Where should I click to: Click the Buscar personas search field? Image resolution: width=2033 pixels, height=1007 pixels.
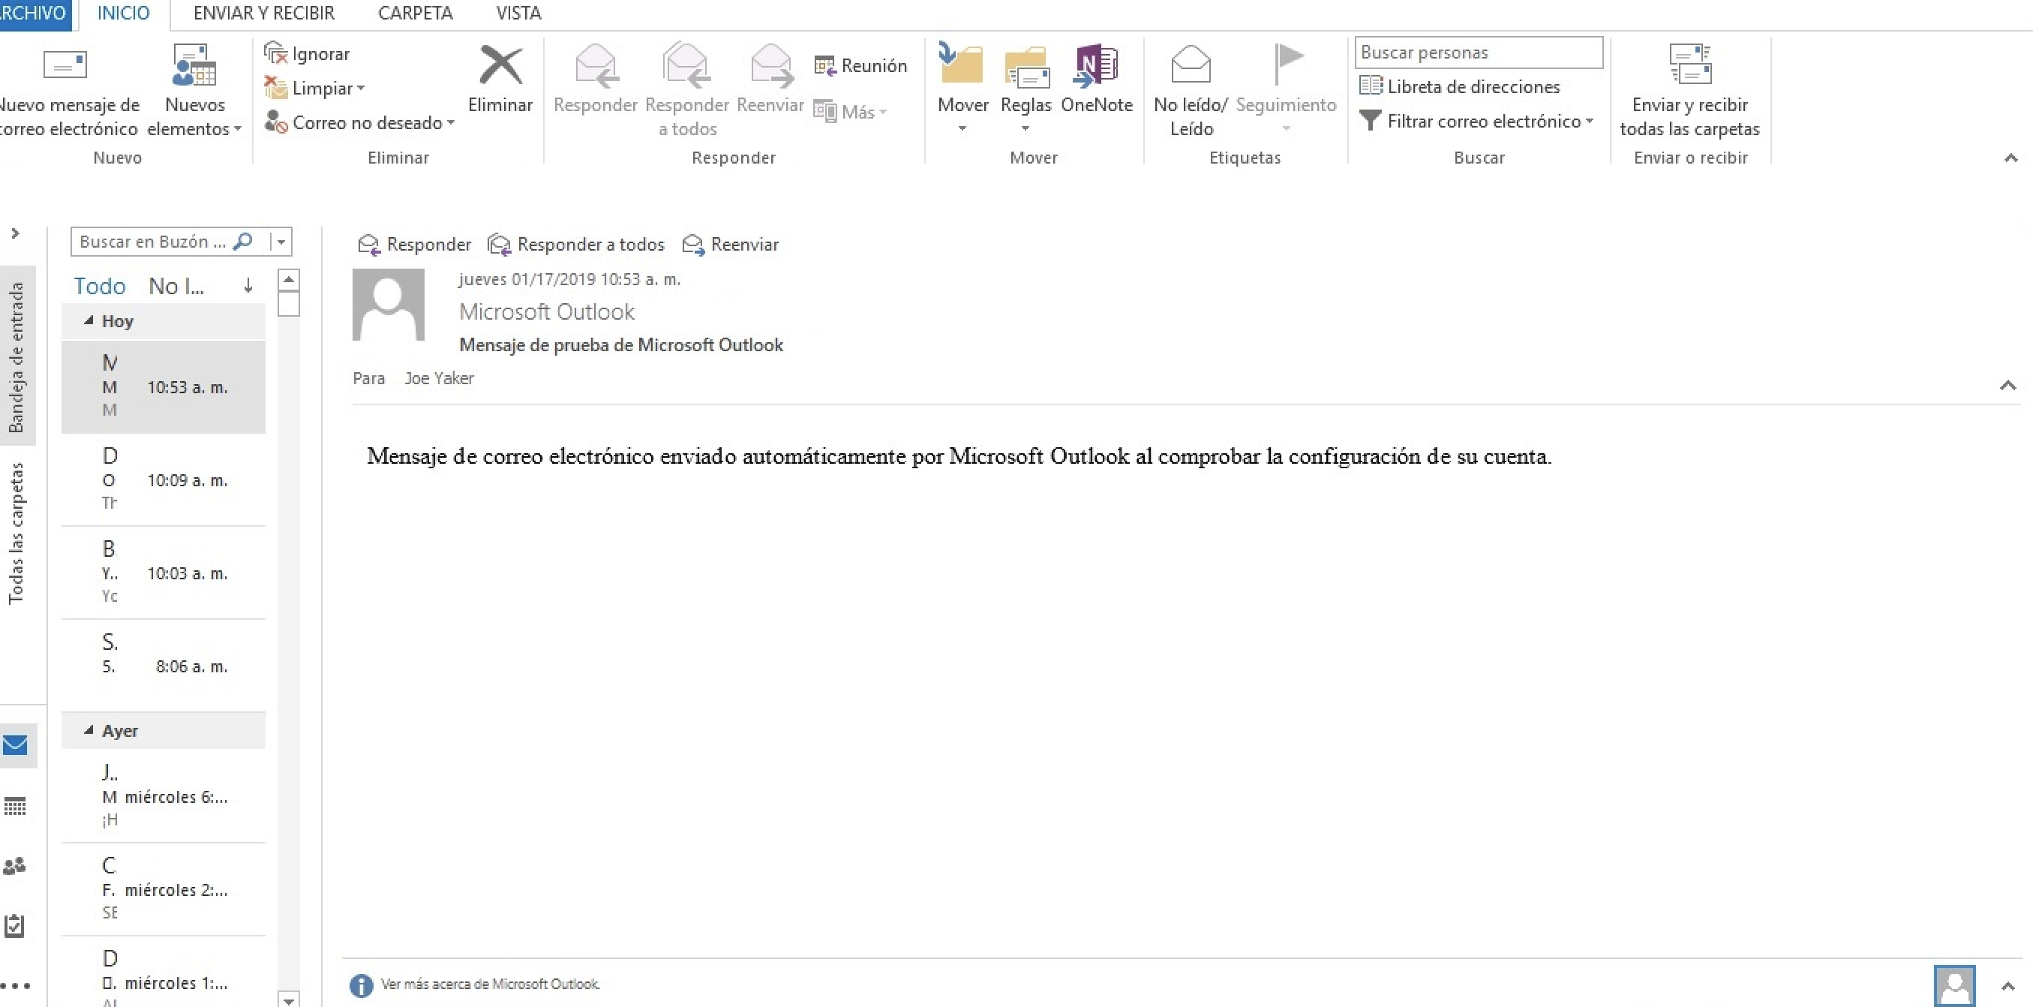[1477, 53]
